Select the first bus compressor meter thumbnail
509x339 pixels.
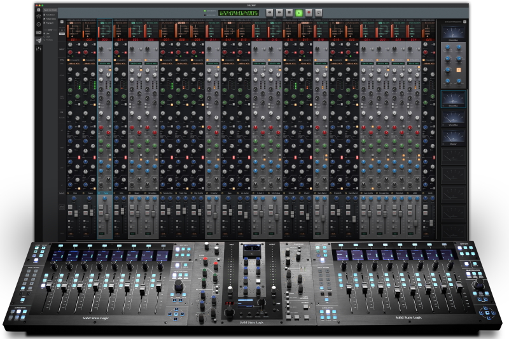[x=453, y=34]
